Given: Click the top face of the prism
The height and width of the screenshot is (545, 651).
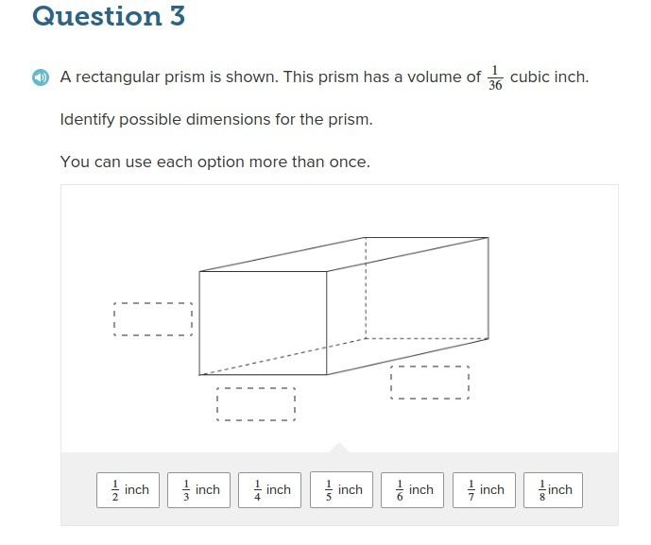Looking at the screenshot, I should pos(345,254).
